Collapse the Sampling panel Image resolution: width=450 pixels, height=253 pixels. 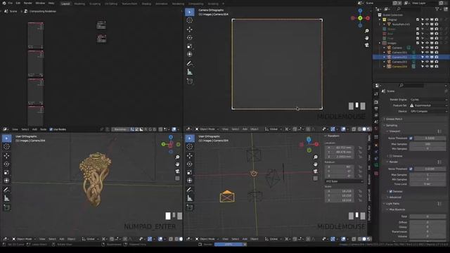coord(391,125)
